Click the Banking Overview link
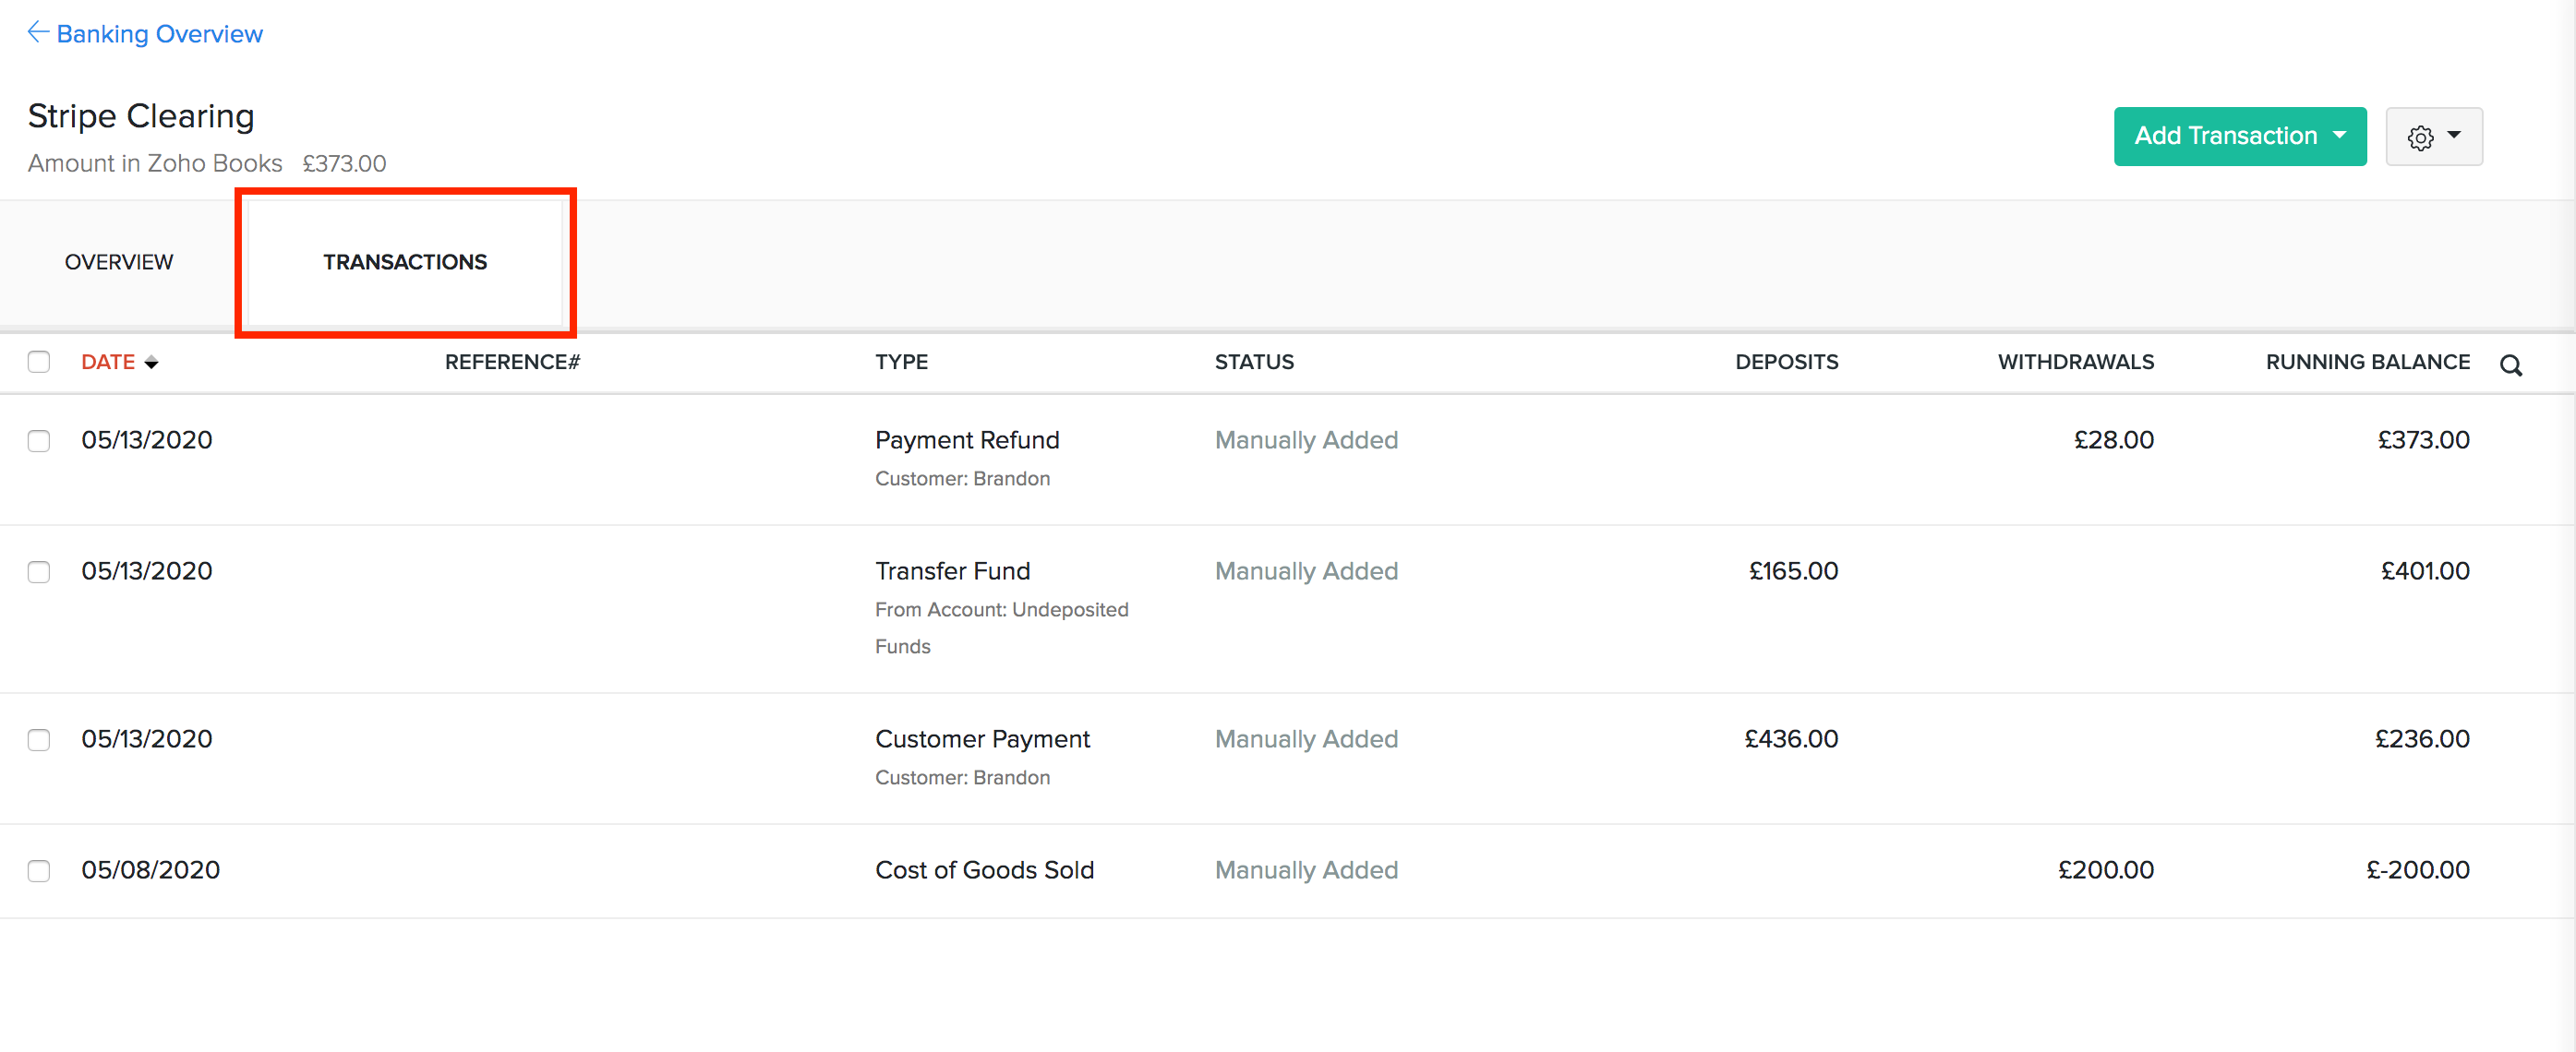2576x1052 pixels. 160,33
